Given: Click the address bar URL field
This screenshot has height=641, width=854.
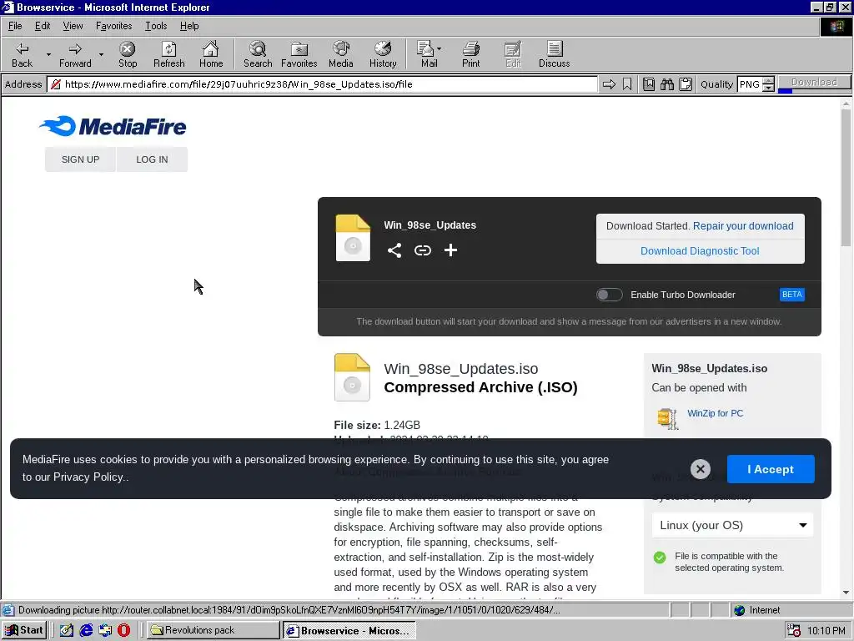Looking at the screenshot, I should [322, 84].
